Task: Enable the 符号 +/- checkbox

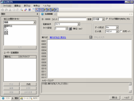Action: pos(121,31)
